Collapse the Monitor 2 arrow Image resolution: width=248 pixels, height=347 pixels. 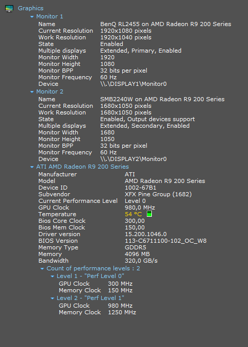coord(32,91)
